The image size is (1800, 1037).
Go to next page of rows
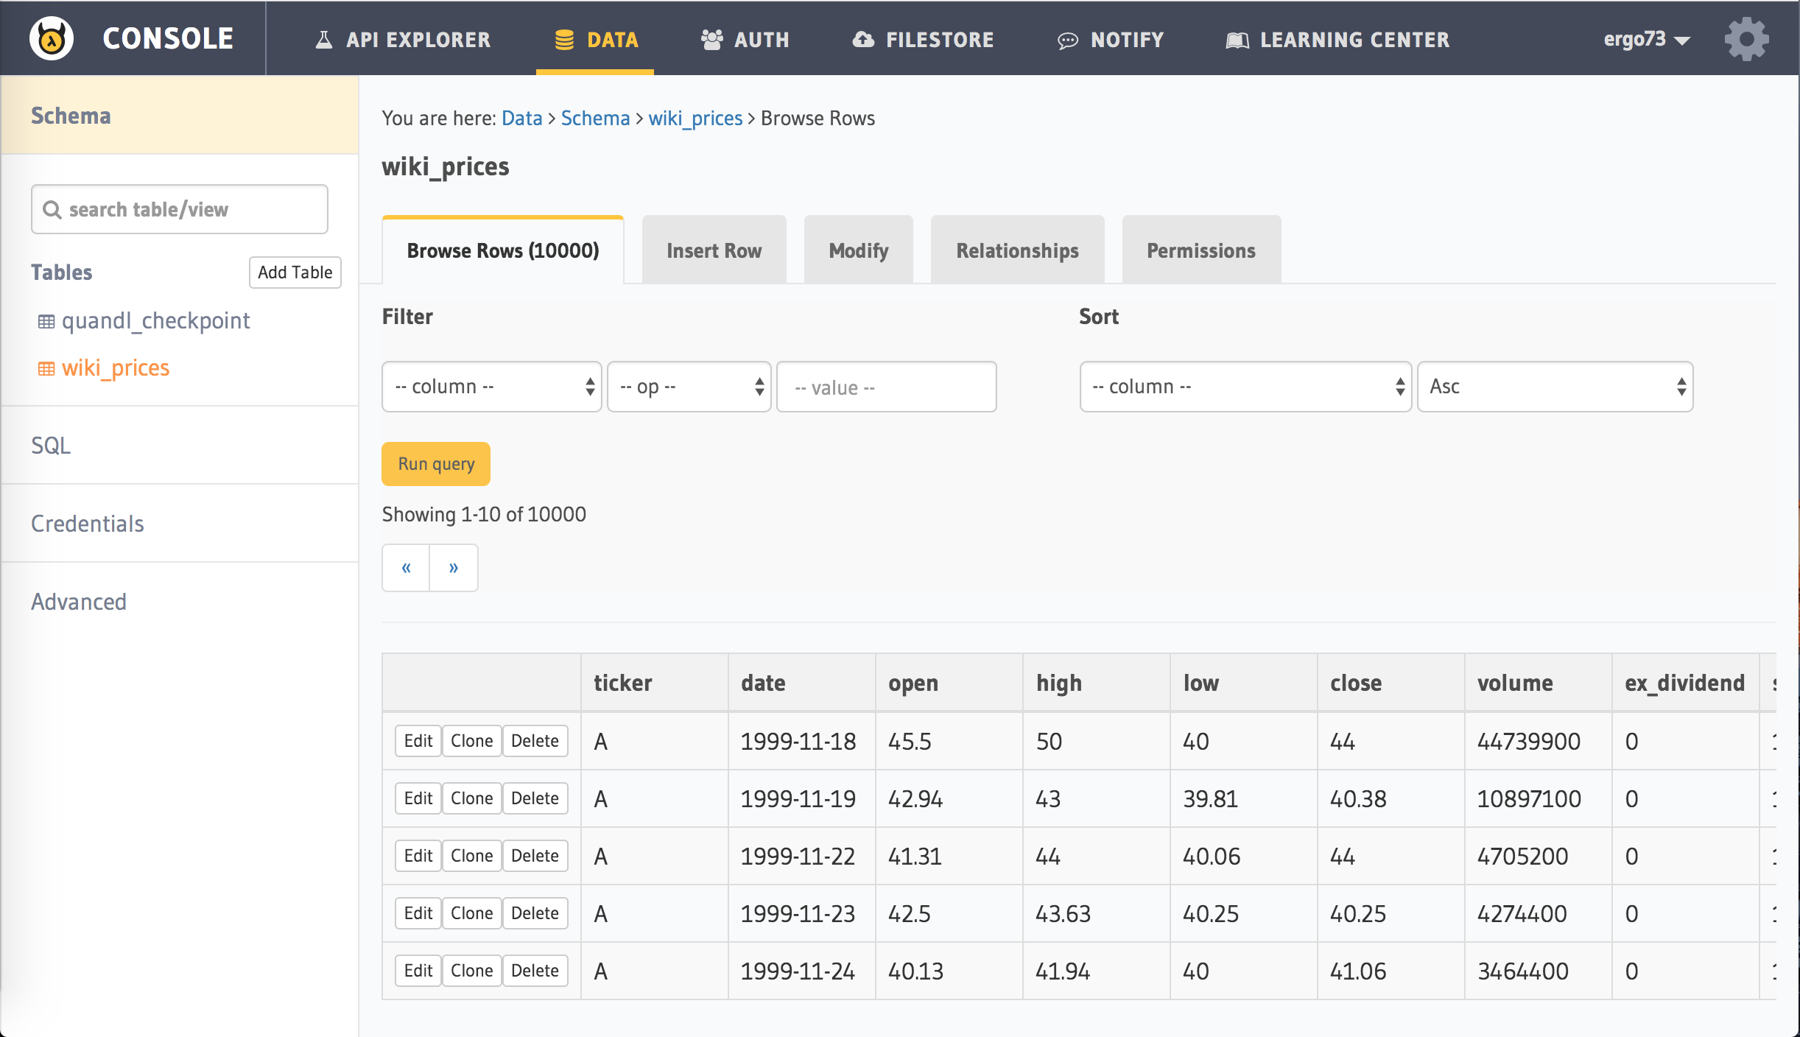(454, 567)
